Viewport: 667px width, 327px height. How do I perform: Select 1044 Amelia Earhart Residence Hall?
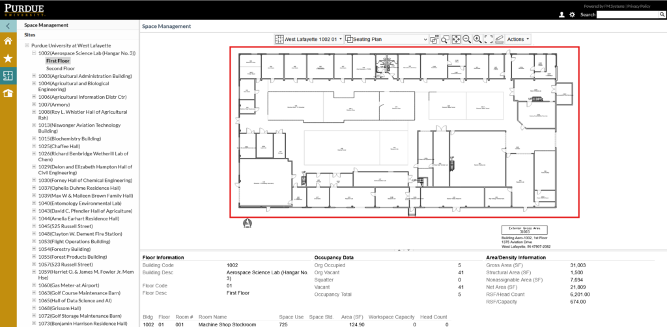pos(78,218)
